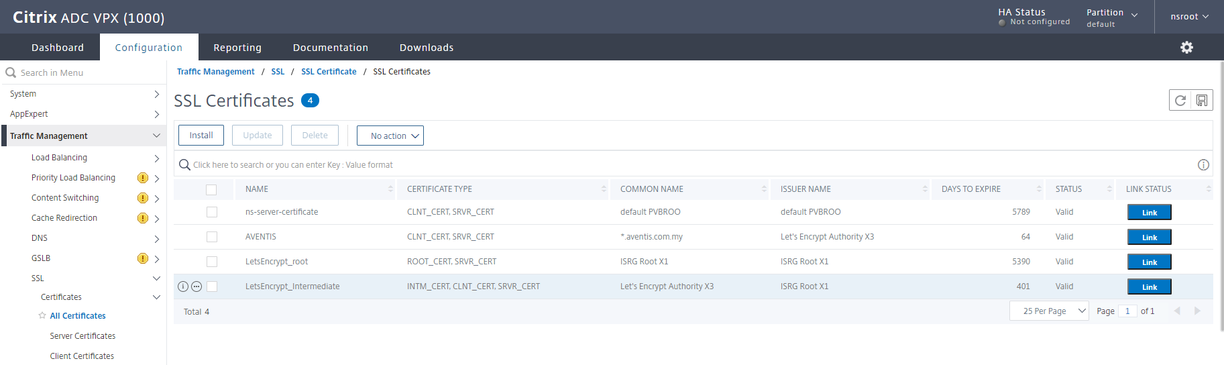The width and height of the screenshot is (1224, 365).
Task: Click the Cache Redirection warning icon
Action: (x=143, y=218)
